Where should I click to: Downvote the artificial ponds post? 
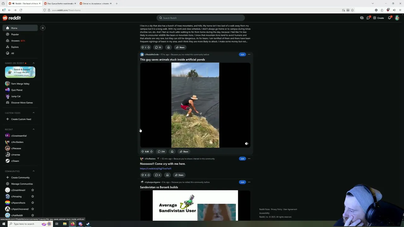pyautogui.click(x=151, y=151)
